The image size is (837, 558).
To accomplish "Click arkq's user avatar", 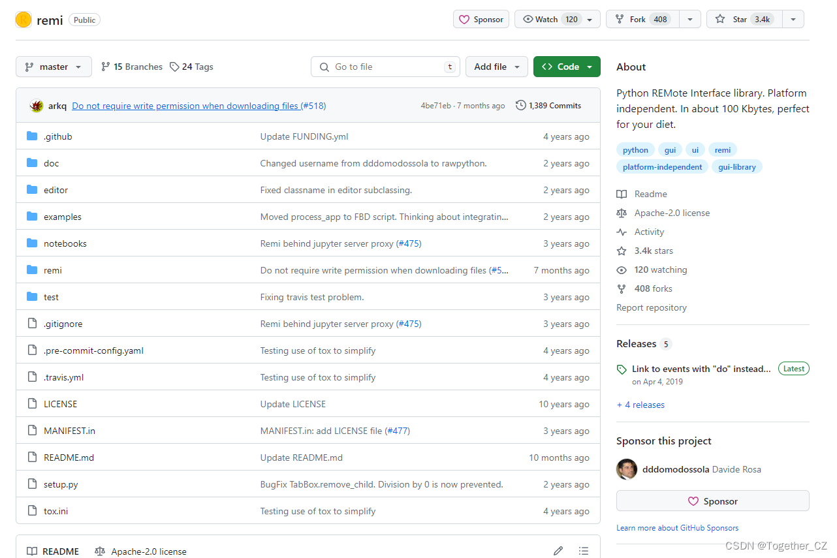I will coord(37,106).
